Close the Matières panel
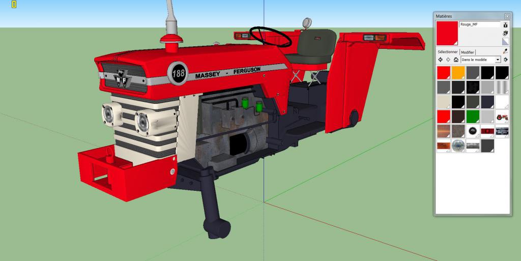The image size is (521, 261). (507, 16)
